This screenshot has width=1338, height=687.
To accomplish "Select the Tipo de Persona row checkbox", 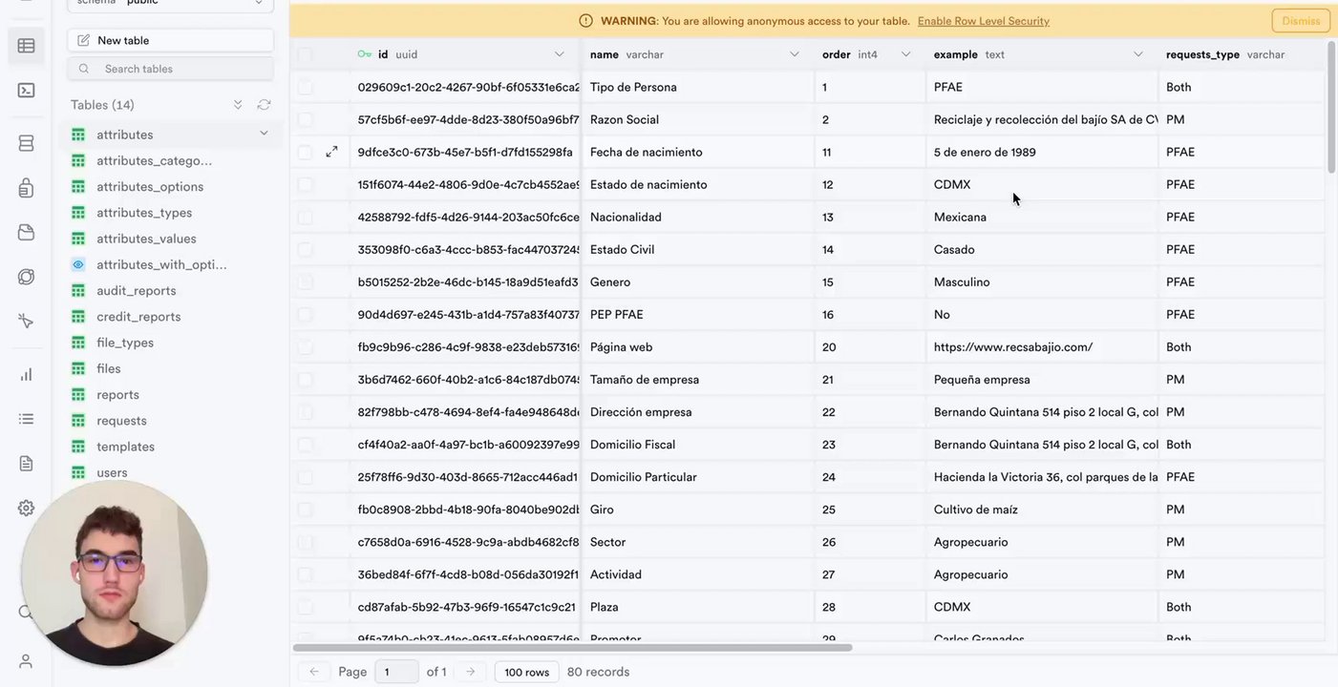I will tap(305, 87).
